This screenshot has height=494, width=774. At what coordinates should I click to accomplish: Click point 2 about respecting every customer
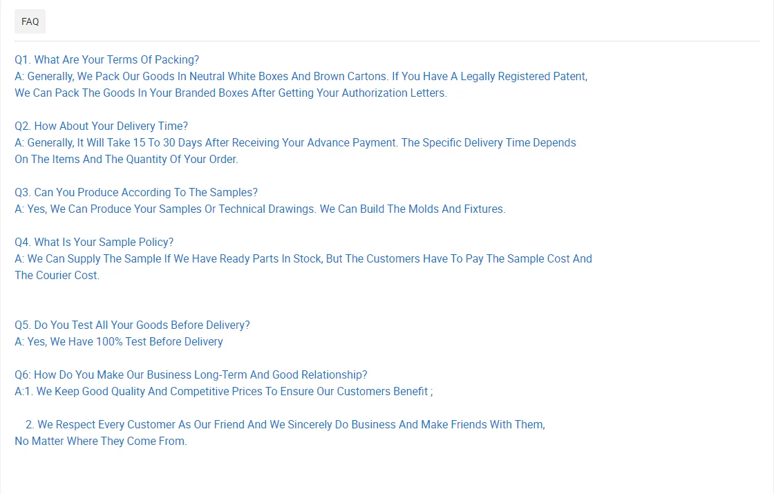(x=285, y=424)
